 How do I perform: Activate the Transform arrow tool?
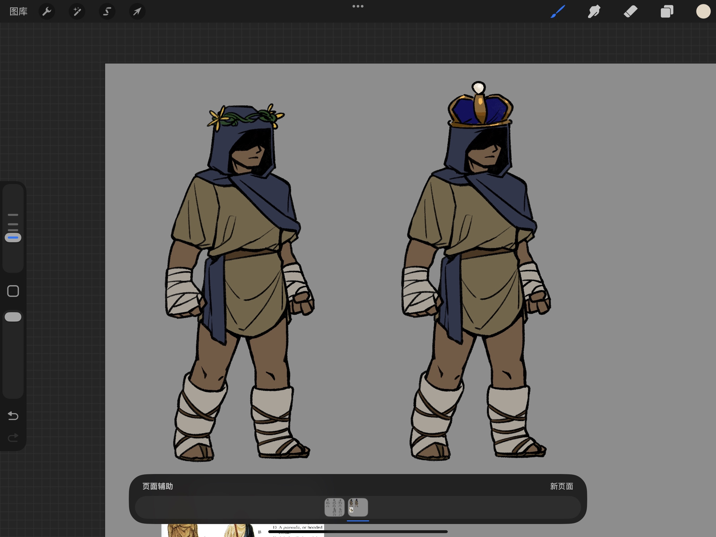137,12
